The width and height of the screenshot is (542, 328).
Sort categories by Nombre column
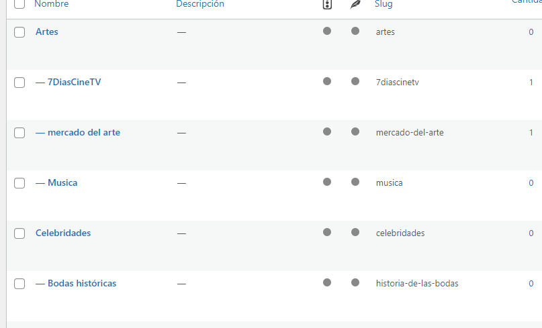(x=52, y=4)
